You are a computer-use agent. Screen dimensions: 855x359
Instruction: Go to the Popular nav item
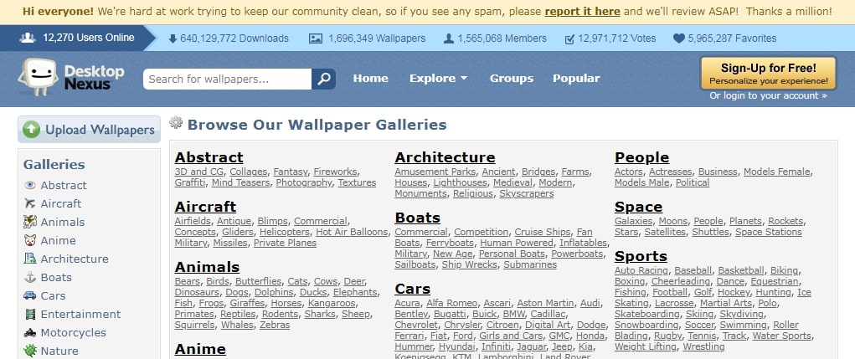[576, 79]
